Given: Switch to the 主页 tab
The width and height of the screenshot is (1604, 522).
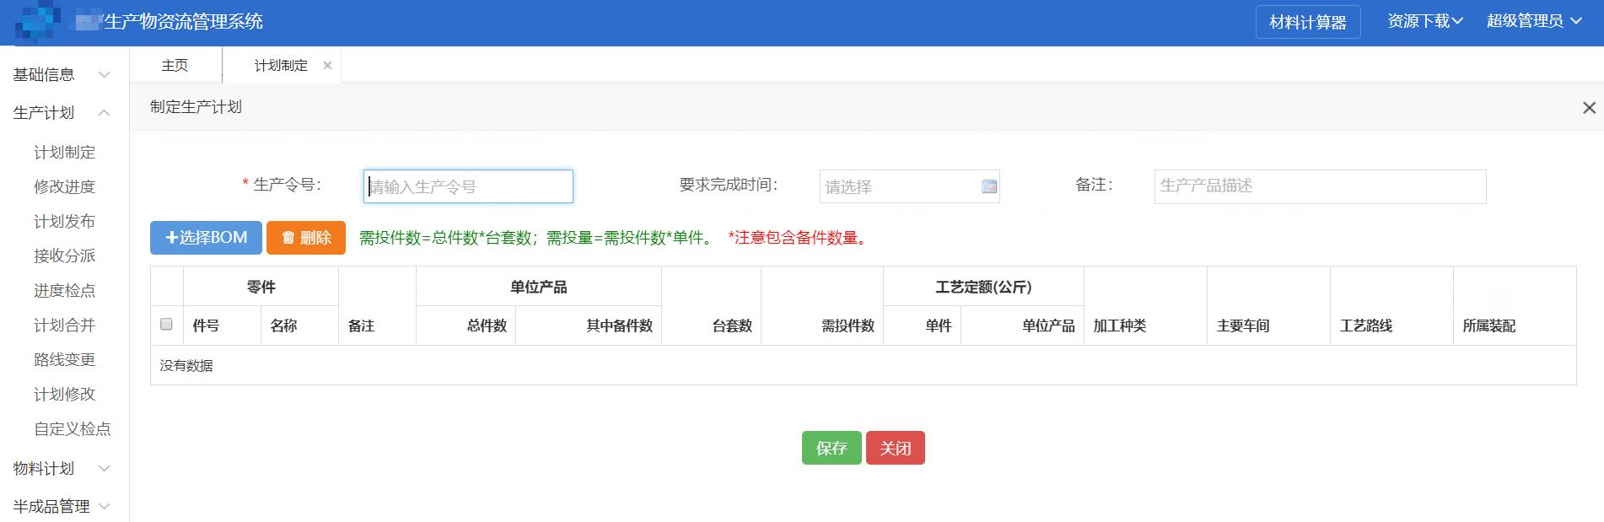Looking at the screenshot, I should pyautogui.click(x=175, y=65).
